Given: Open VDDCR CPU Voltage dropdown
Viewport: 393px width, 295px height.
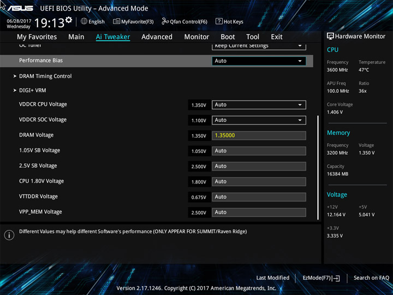Looking at the screenshot, I should pos(259,105).
